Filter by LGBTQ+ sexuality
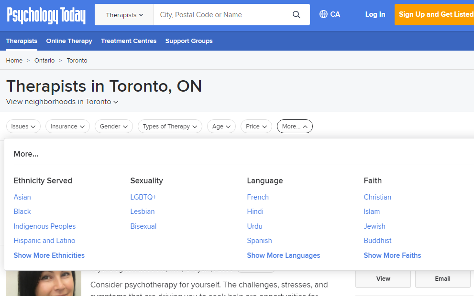 [143, 197]
